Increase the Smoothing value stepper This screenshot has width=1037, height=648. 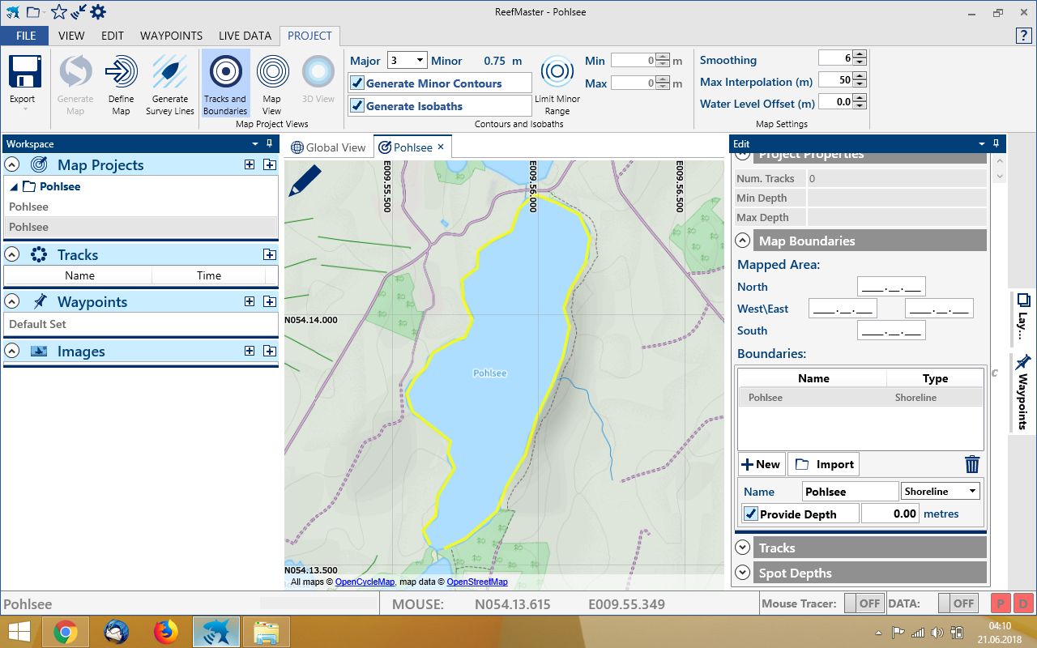[x=860, y=54]
